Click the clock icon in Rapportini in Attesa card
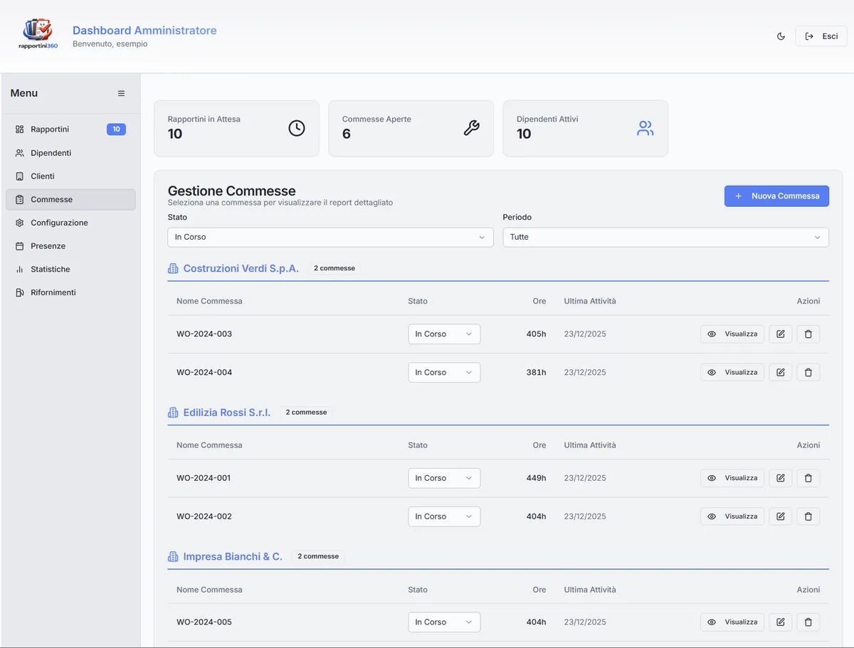 point(297,128)
